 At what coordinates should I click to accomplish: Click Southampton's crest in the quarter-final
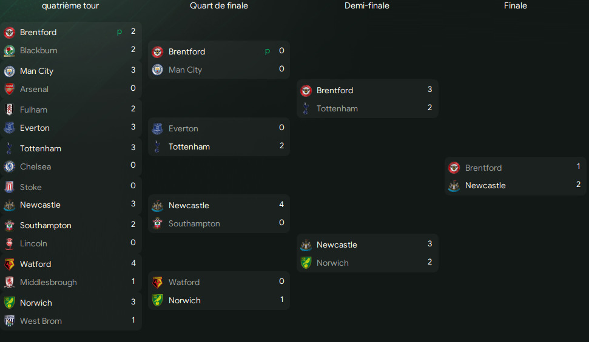[157, 223]
